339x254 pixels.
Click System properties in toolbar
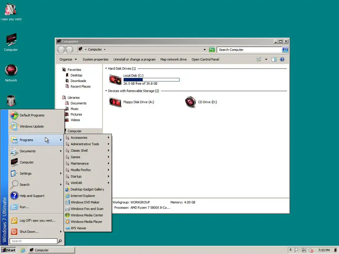coord(96,59)
